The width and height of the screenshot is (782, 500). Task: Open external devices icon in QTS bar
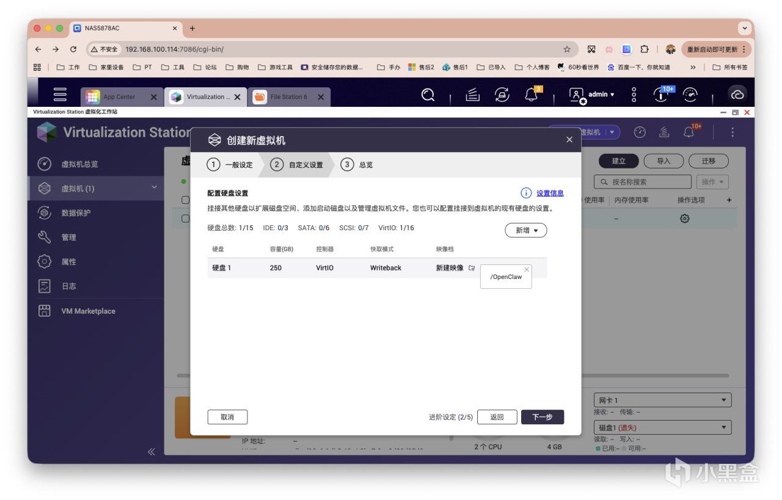tap(502, 95)
